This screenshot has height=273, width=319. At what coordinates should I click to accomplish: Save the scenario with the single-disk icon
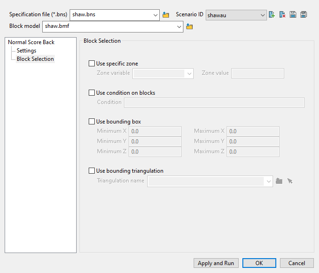(293, 15)
